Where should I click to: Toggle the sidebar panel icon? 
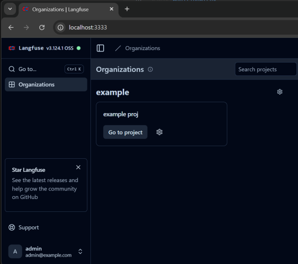[x=100, y=48]
